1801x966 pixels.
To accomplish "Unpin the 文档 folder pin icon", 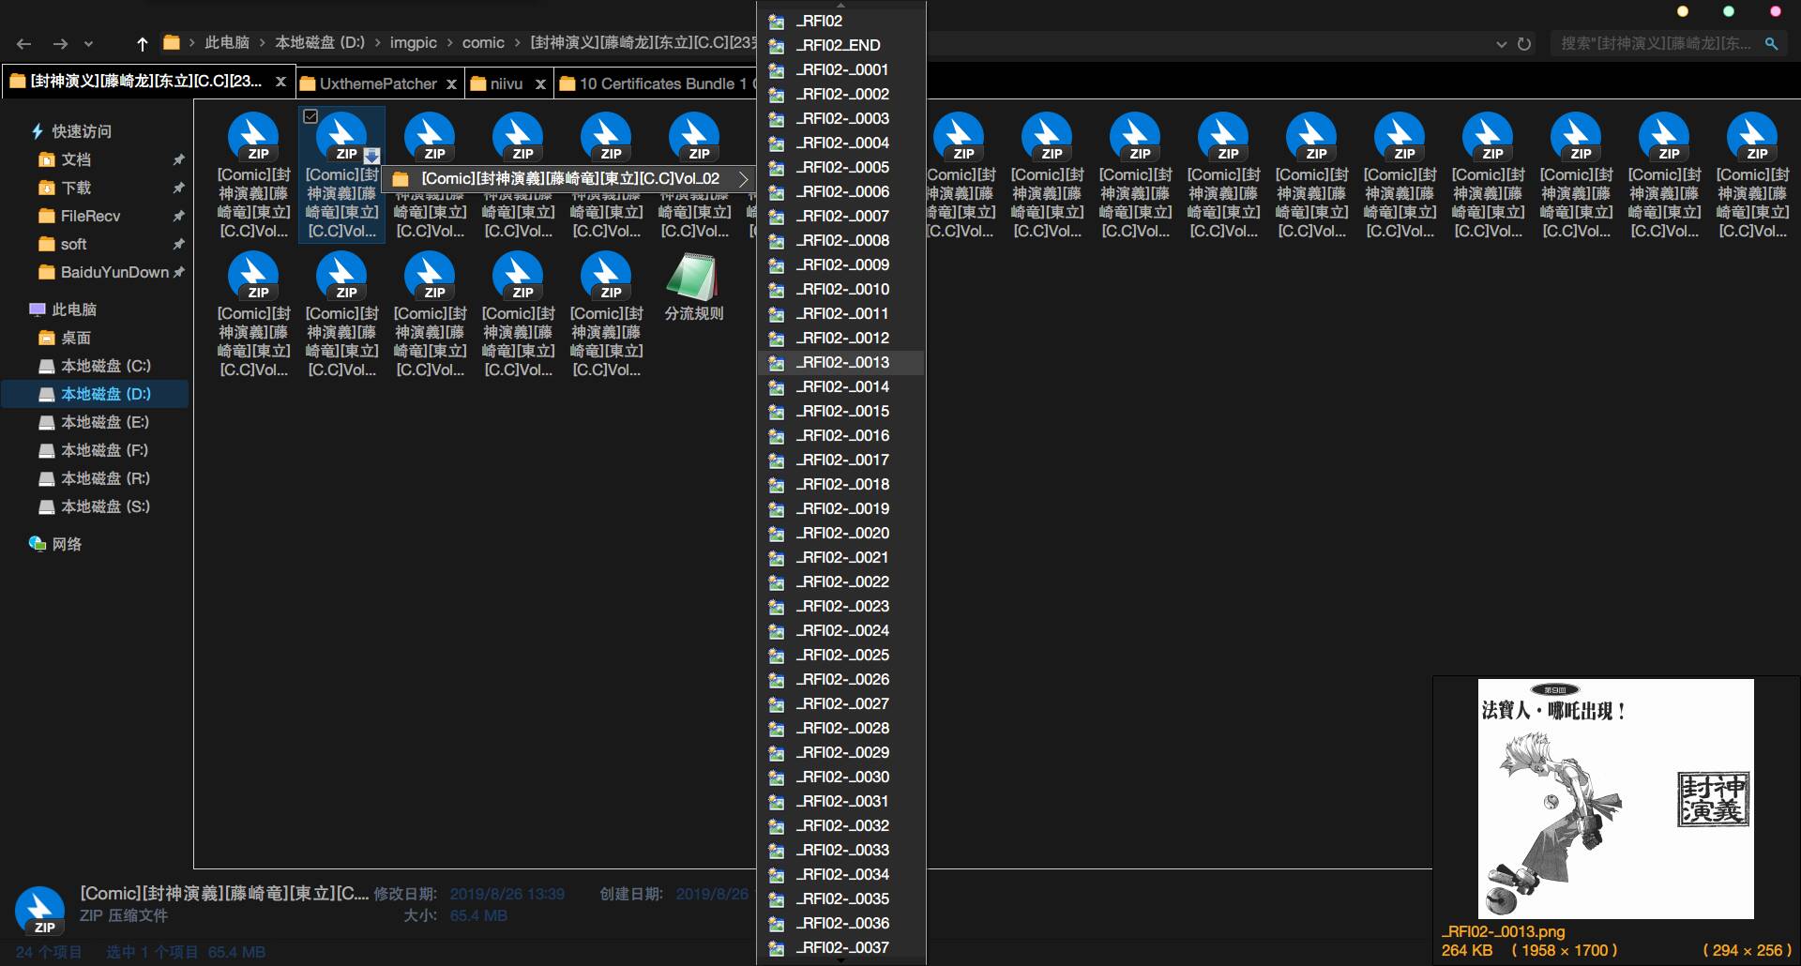I will pyautogui.click(x=178, y=160).
